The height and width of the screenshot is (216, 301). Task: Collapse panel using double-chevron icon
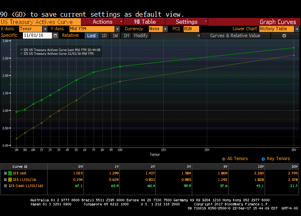click(x=199, y=36)
